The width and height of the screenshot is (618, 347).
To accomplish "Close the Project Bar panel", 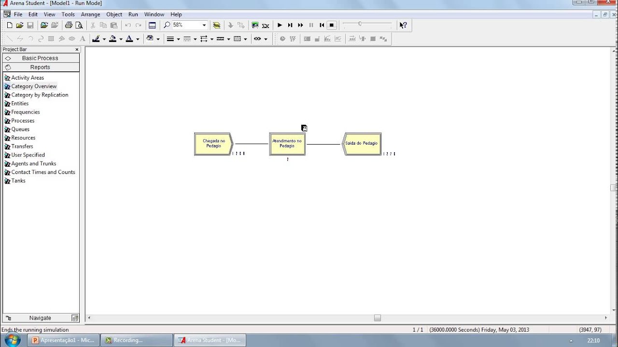I will pos(77,50).
